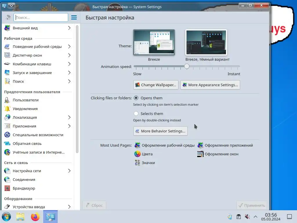Click into the Поиск search field
The height and width of the screenshot is (223, 297).
pyautogui.click(x=41, y=17)
